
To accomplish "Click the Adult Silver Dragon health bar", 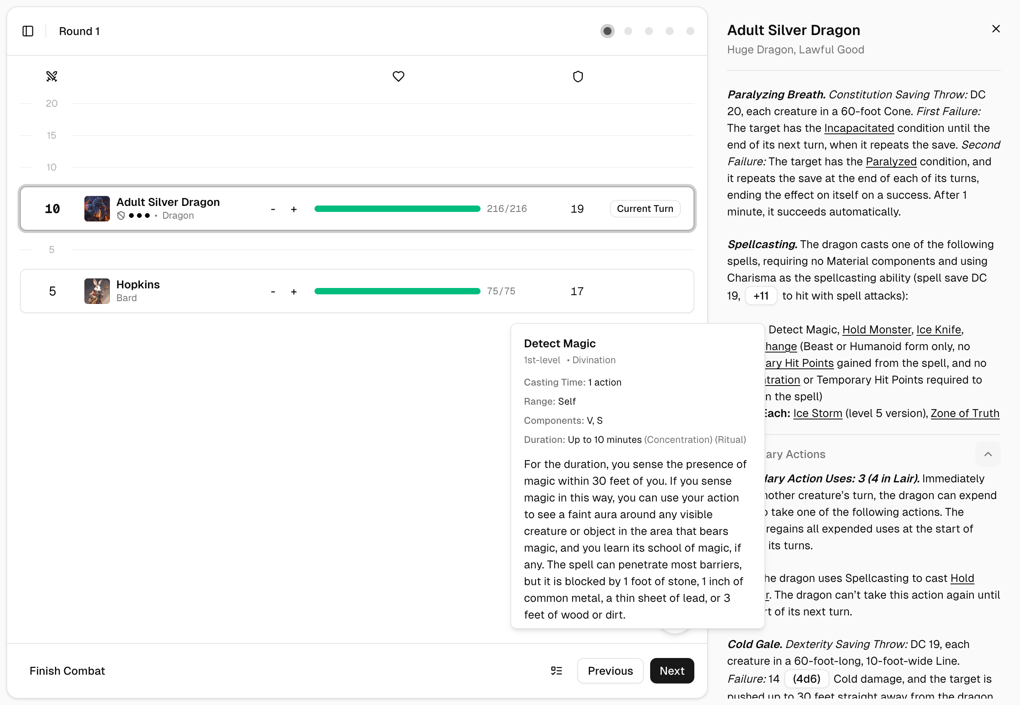I will click(397, 208).
